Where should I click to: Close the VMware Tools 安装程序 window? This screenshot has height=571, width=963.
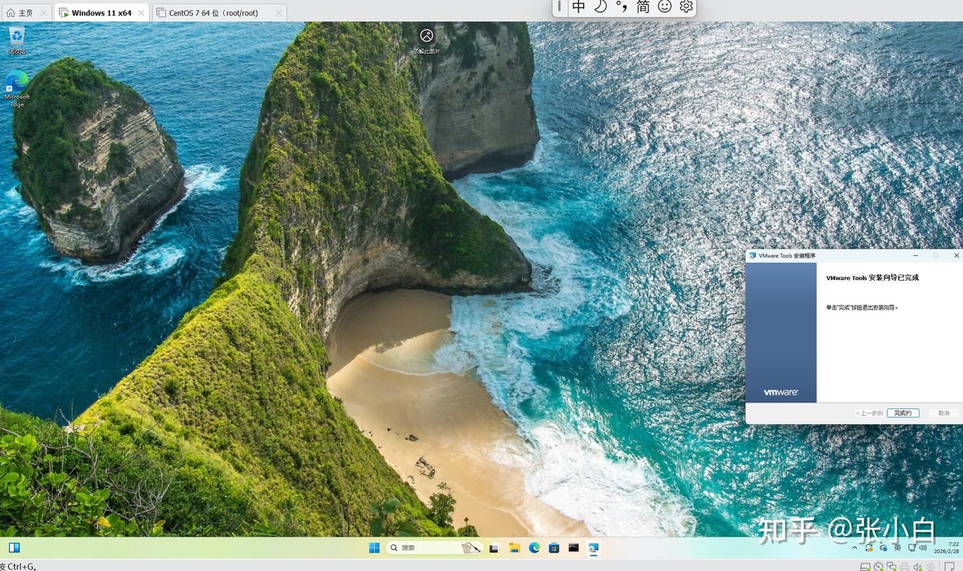tap(956, 255)
